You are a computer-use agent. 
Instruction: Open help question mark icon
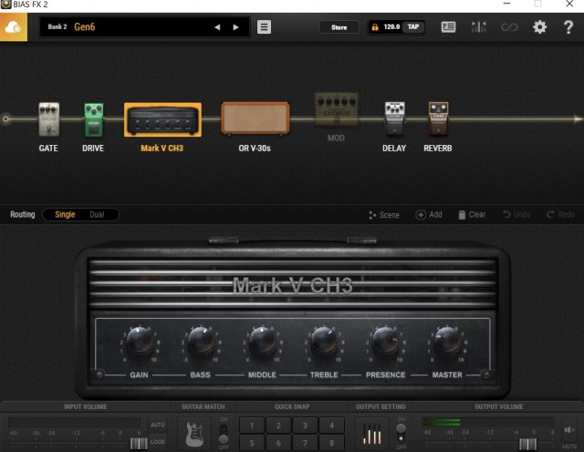click(568, 27)
